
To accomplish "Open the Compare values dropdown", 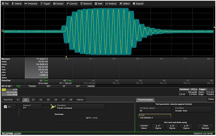I will click(155, 110).
